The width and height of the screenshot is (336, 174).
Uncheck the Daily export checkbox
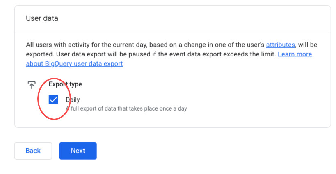pos(53,99)
